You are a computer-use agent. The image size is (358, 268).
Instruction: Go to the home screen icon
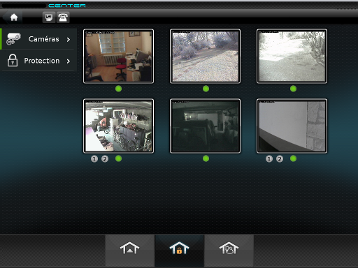14,17
